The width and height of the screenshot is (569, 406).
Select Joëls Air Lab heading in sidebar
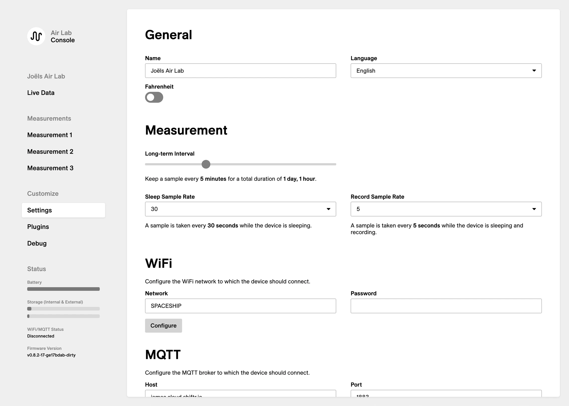46,76
